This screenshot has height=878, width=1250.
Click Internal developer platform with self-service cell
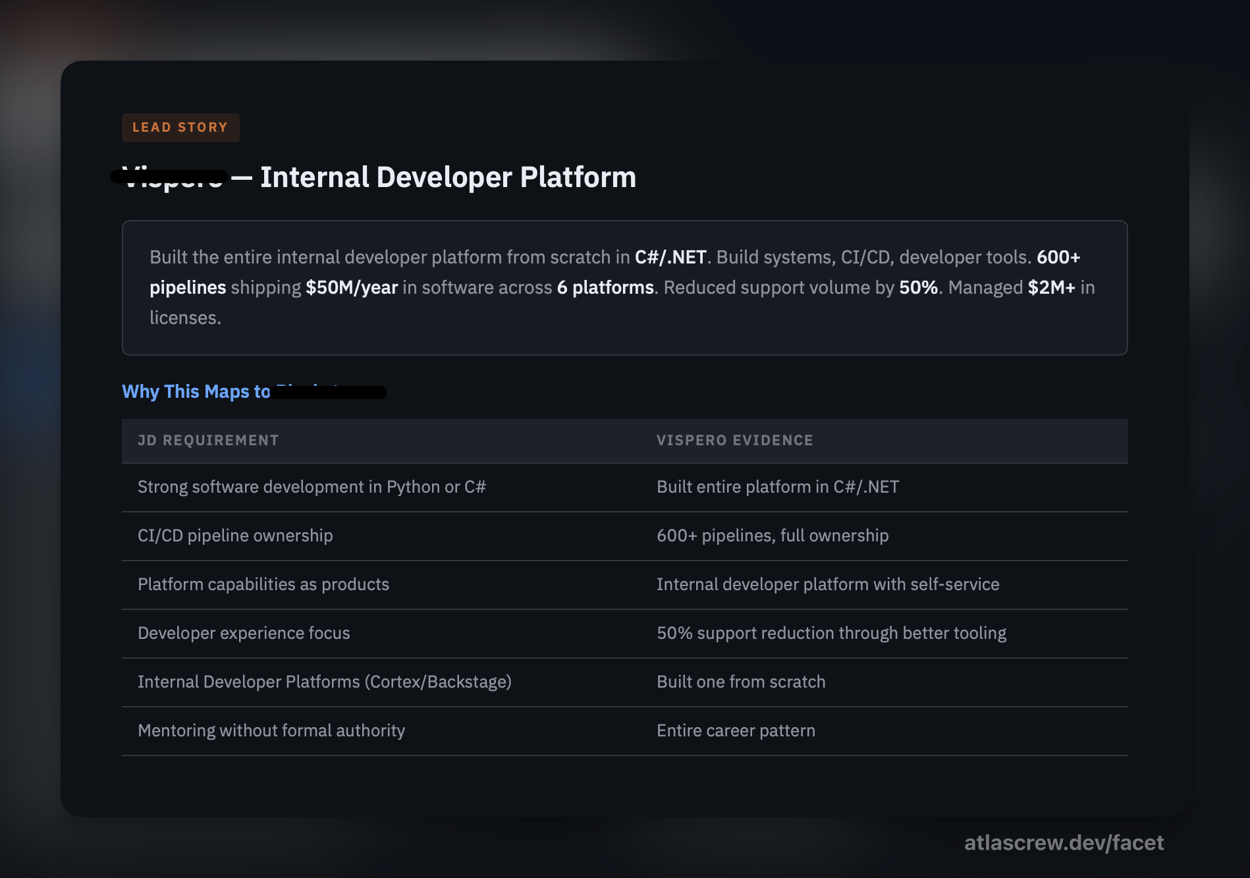(827, 584)
